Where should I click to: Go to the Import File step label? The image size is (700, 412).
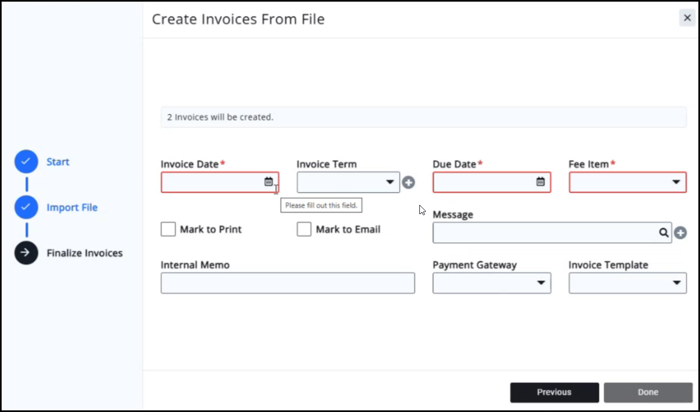point(72,208)
